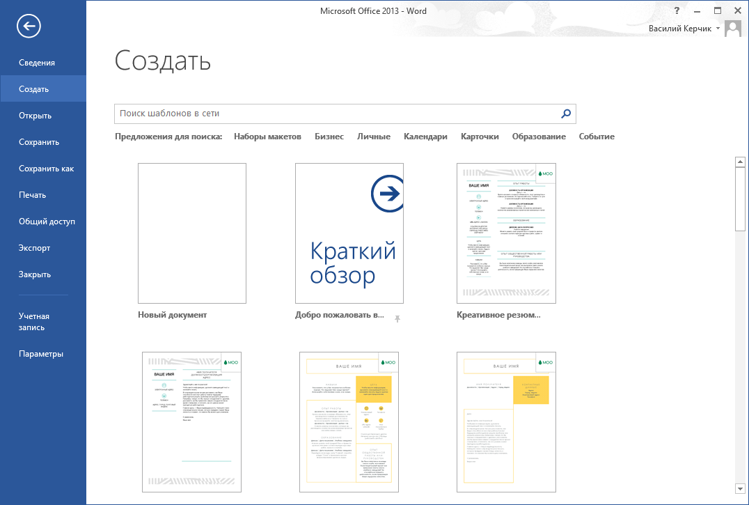Viewport: 749px width, 505px height.
Task: Select the yellow MOO resume template thumbnail
Action: point(349,422)
